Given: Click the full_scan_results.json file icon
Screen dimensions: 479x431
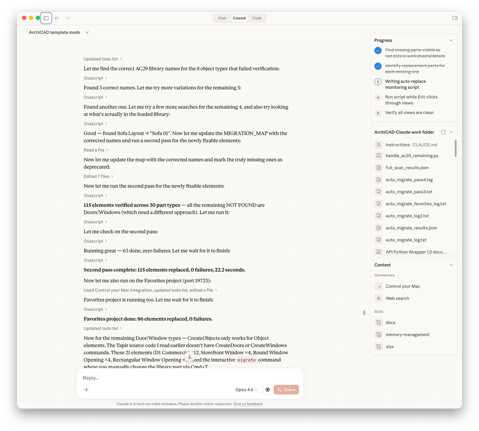Looking at the screenshot, I should pos(378,168).
